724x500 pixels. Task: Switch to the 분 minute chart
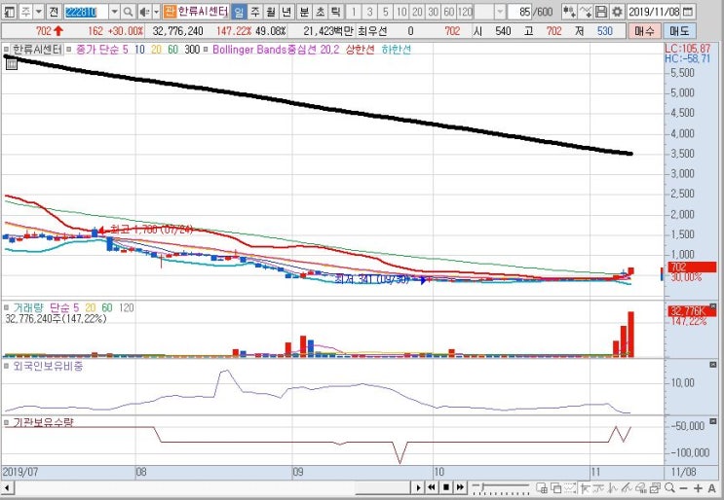point(304,12)
